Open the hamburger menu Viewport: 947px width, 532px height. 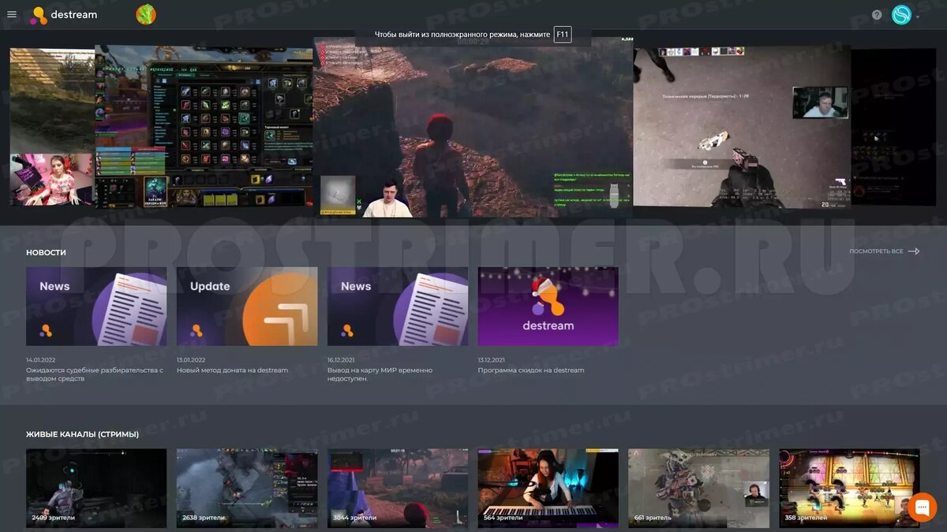(12, 14)
